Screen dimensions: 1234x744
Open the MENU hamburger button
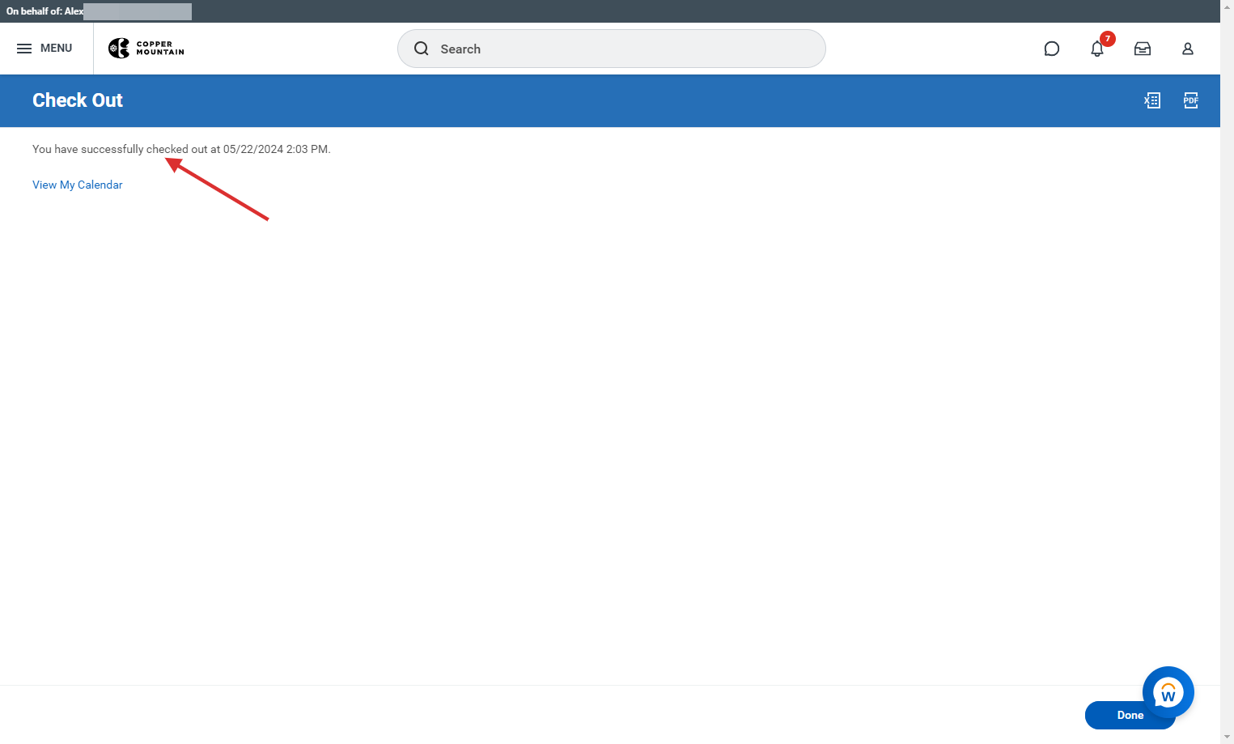[45, 49]
